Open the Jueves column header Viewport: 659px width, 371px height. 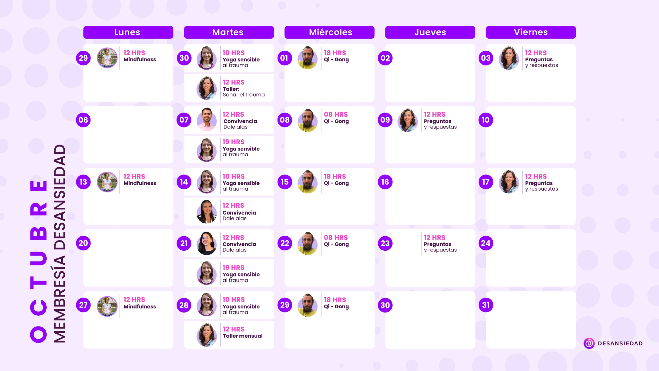(430, 32)
